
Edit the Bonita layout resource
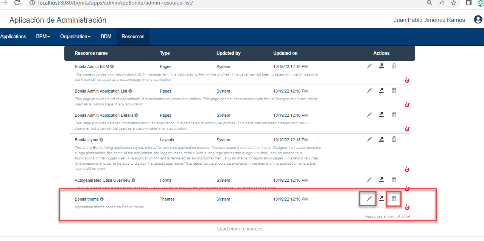click(x=369, y=139)
